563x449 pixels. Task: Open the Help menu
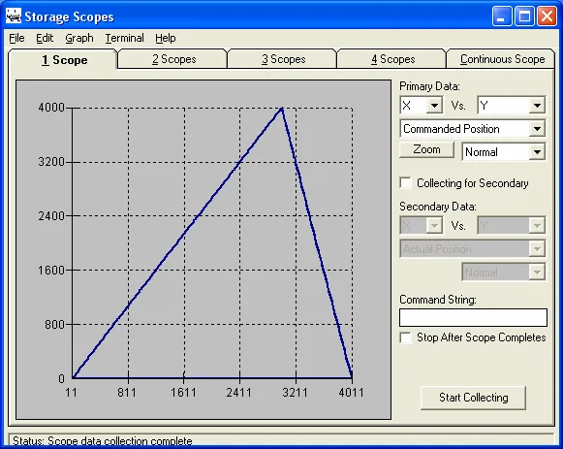point(166,38)
